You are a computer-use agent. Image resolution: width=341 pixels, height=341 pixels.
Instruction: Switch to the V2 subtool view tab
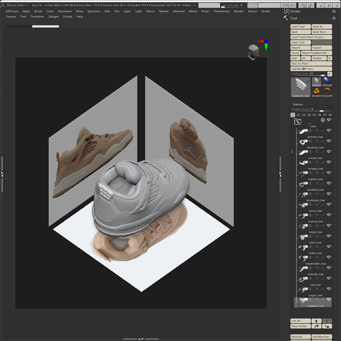(x=298, y=115)
